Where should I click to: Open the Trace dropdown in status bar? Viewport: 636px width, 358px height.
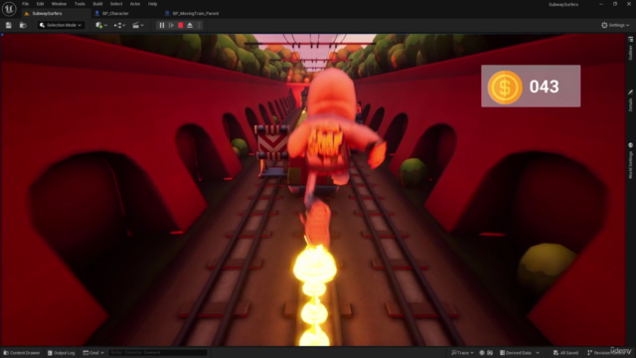coord(462,353)
